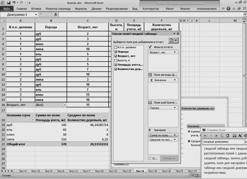Toggle the defer layout update checkbox
This screenshot has height=179, width=247.
click(149, 158)
